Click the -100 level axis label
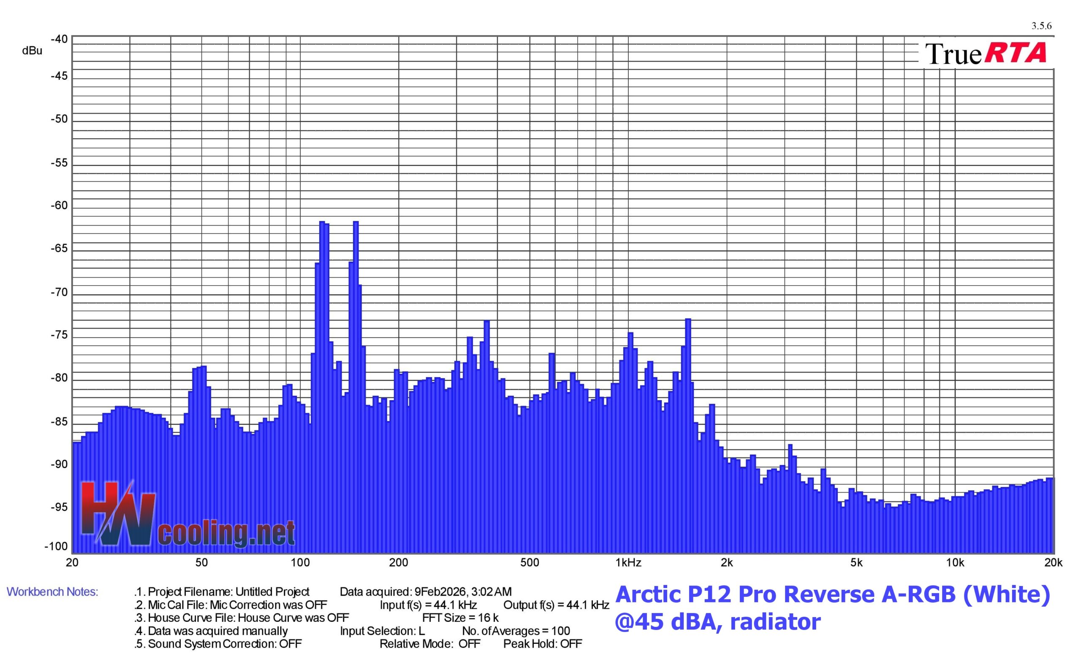 coord(56,546)
